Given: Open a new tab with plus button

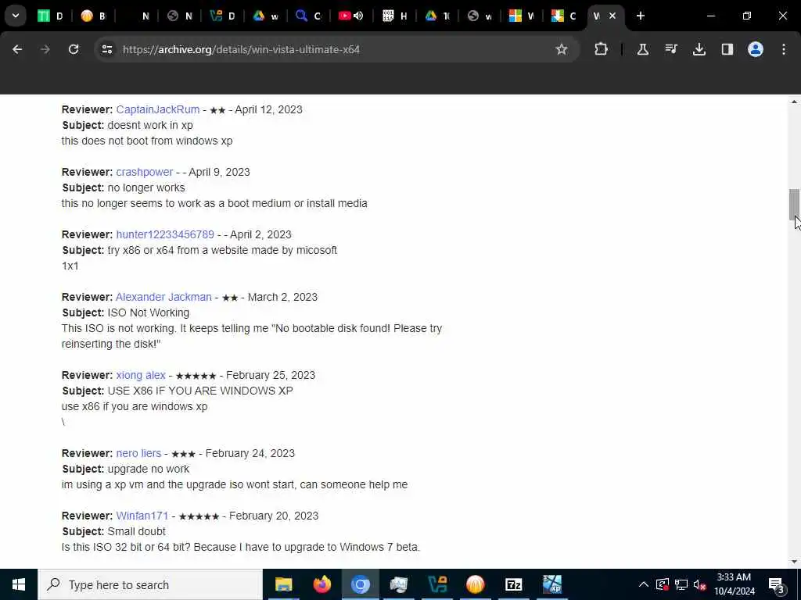Looking at the screenshot, I should tap(641, 16).
